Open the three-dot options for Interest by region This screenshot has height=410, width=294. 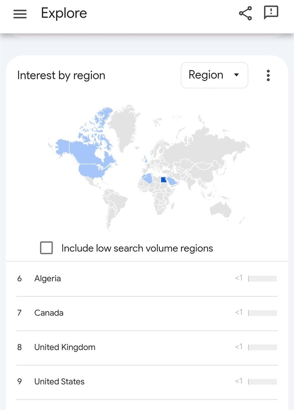pyautogui.click(x=268, y=75)
